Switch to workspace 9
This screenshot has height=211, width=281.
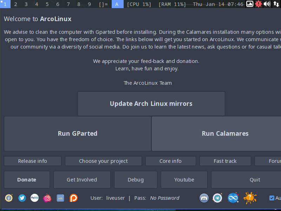pos(90,4)
